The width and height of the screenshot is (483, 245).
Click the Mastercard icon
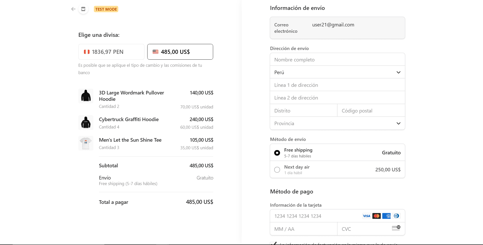(x=376, y=216)
